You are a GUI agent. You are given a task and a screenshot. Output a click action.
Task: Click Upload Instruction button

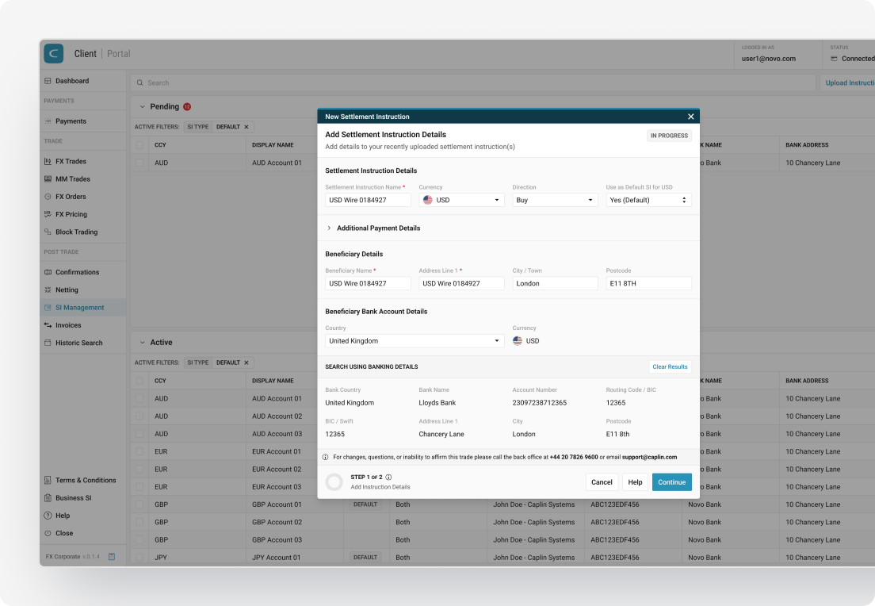click(x=850, y=82)
